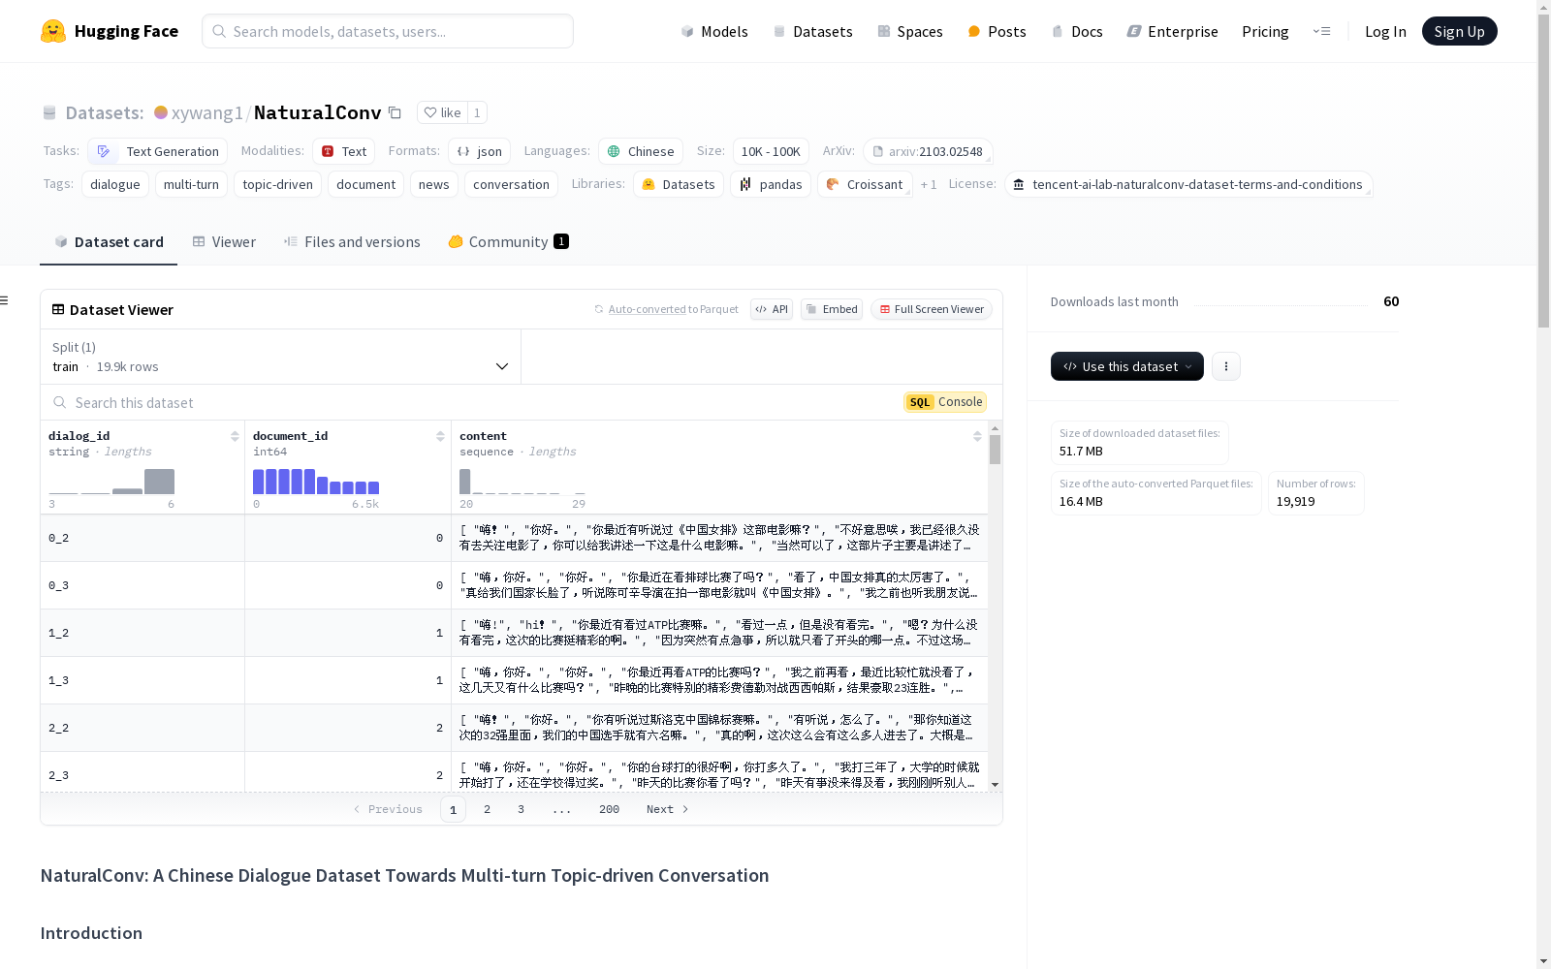
Task: Click the Embed button
Action: 832,309
